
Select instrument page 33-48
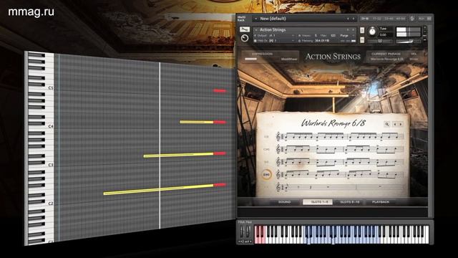(389, 19)
